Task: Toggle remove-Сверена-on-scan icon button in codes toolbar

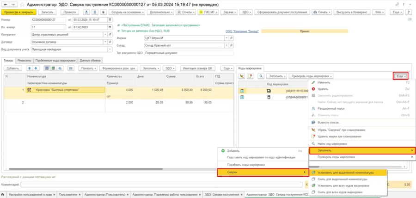Action: pos(242,76)
